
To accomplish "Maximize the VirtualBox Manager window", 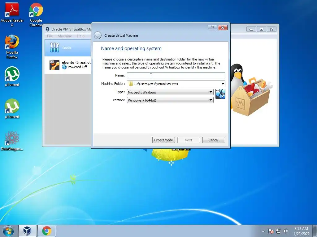I will (x=261, y=29).
